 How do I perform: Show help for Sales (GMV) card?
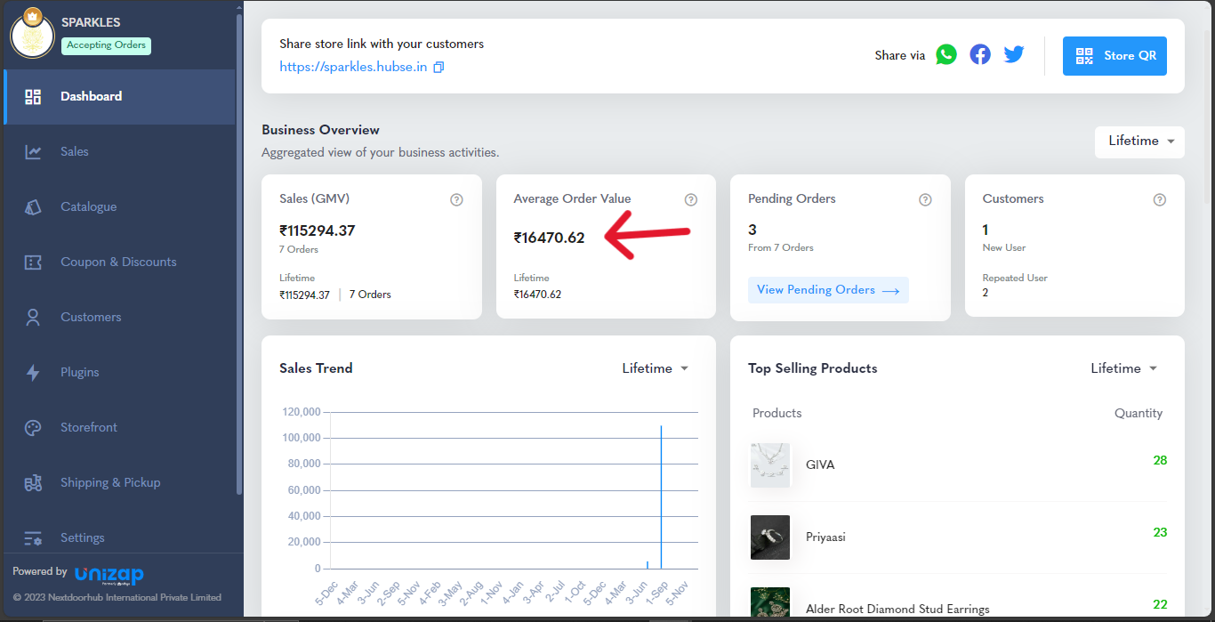[x=456, y=199]
